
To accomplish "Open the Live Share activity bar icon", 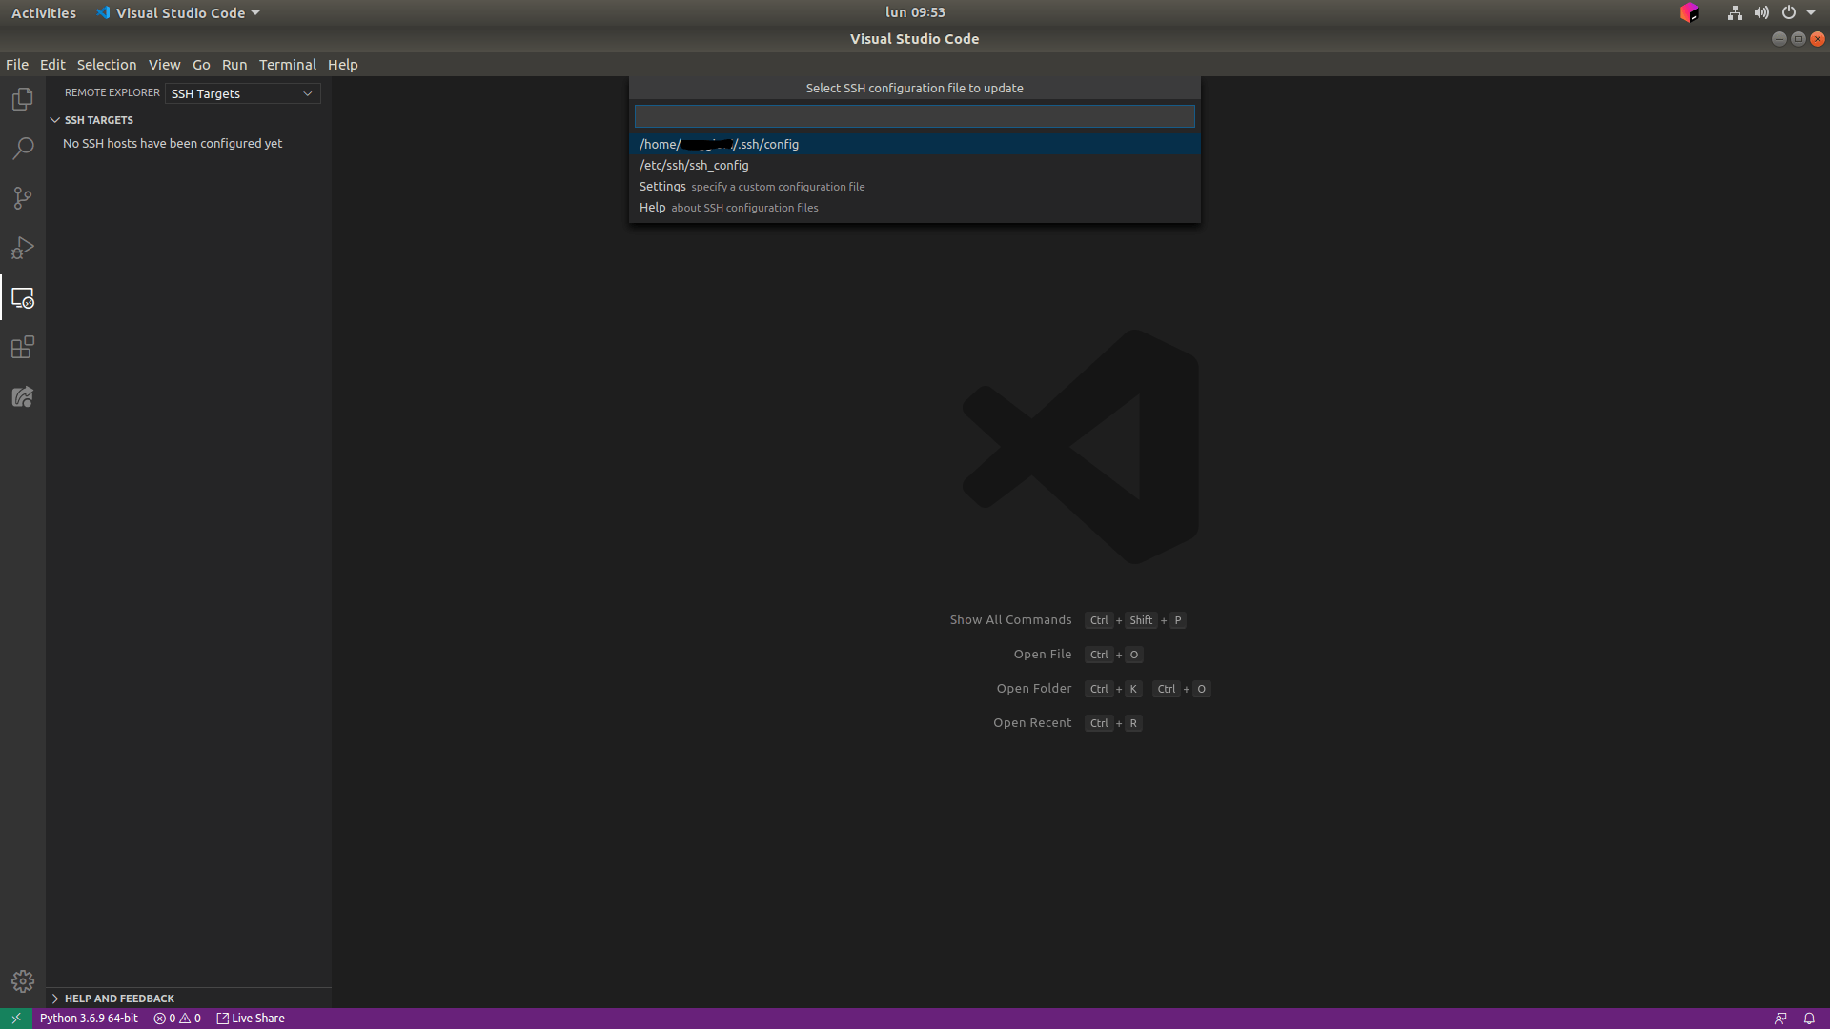I will click(x=23, y=397).
